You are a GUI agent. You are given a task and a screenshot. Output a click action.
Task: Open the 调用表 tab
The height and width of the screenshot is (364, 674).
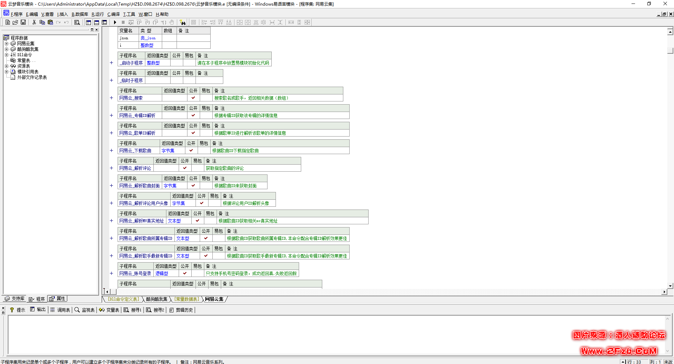click(60, 310)
